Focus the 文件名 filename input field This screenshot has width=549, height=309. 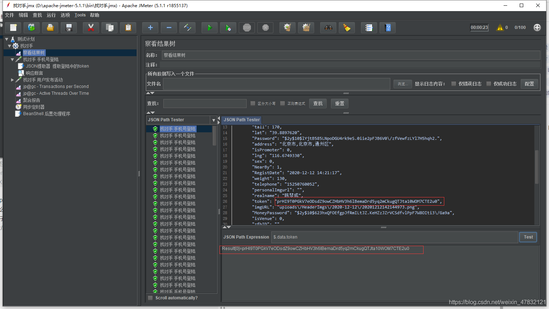tap(277, 84)
